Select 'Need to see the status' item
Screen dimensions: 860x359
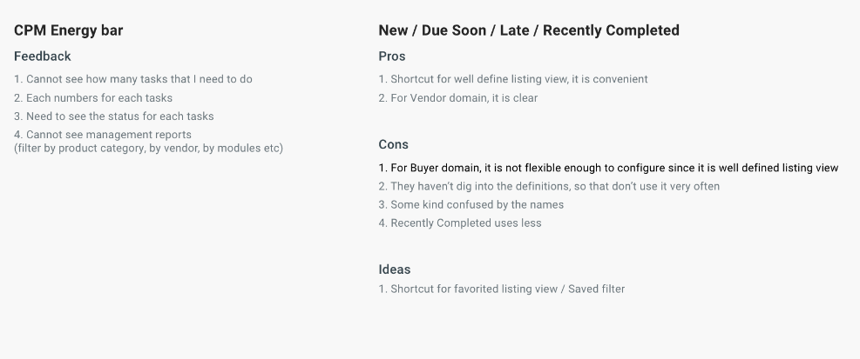(113, 116)
